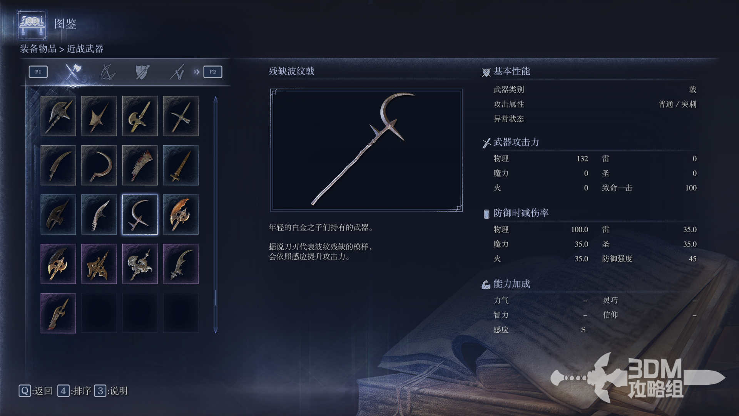This screenshot has height=416, width=739.
Task: Click the 4 排序 sort button
Action: 74,391
